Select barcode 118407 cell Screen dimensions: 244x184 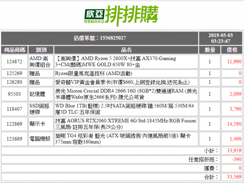click(15, 109)
